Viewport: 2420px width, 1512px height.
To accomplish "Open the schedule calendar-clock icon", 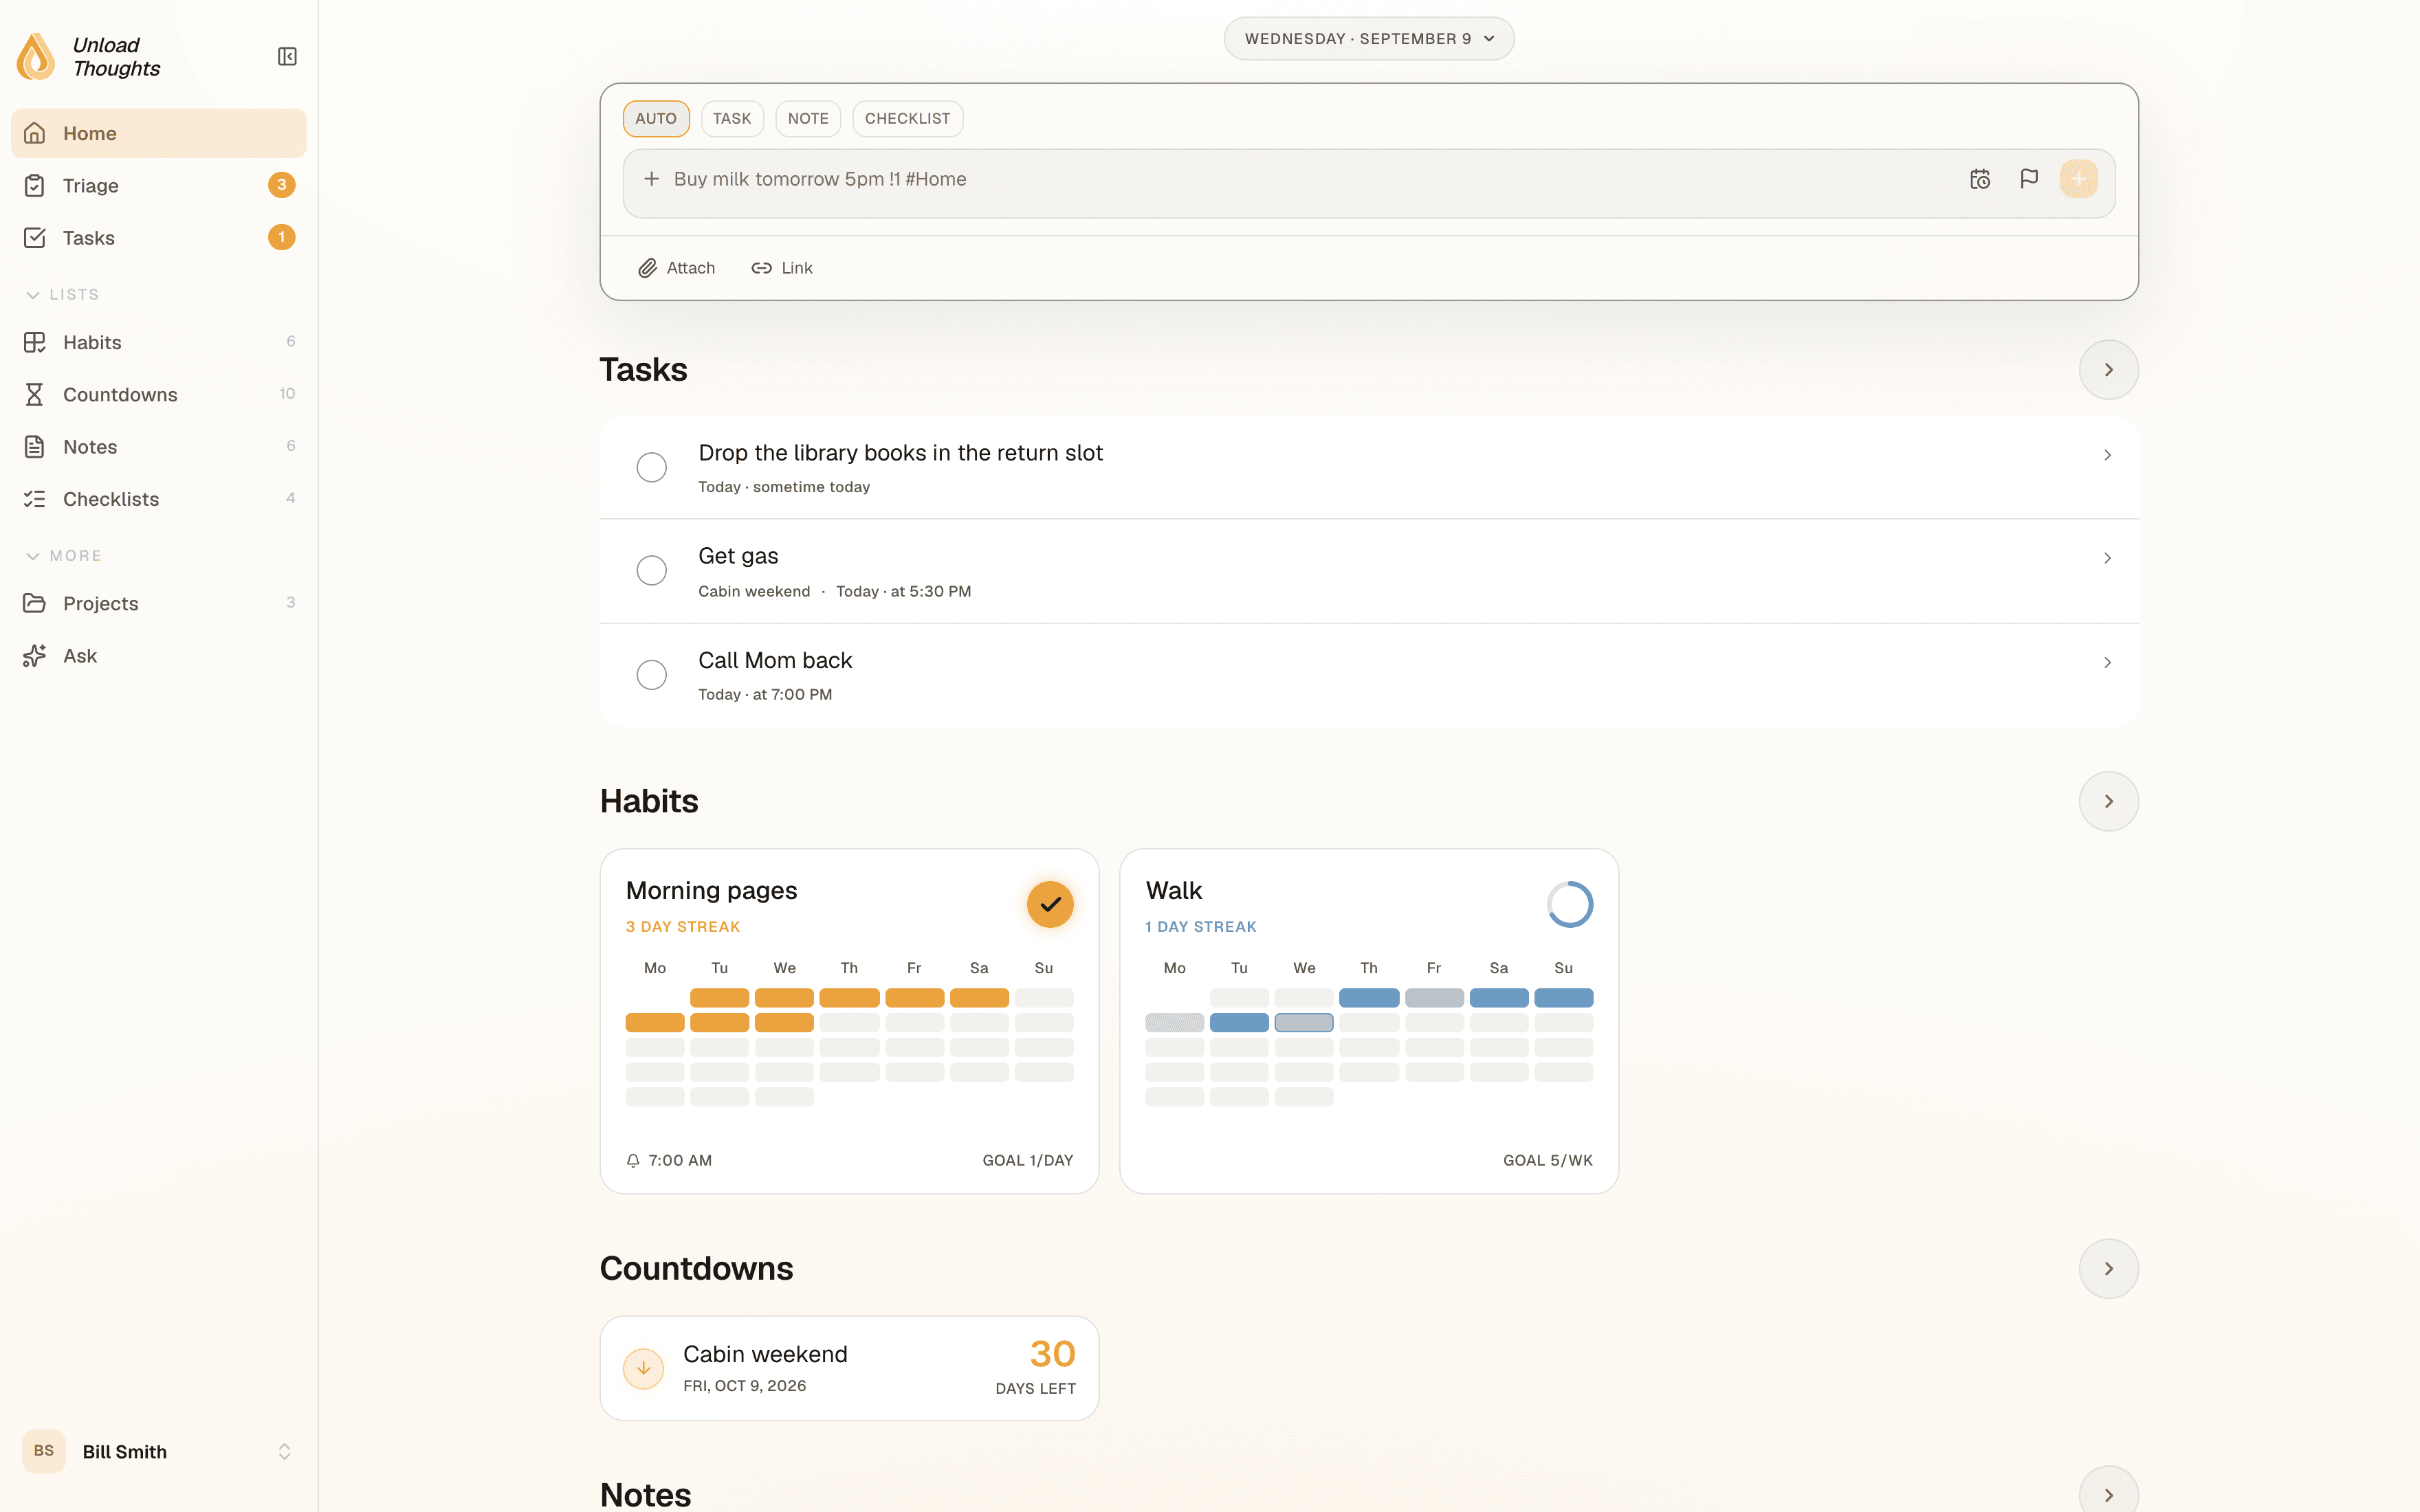I will [x=1980, y=179].
